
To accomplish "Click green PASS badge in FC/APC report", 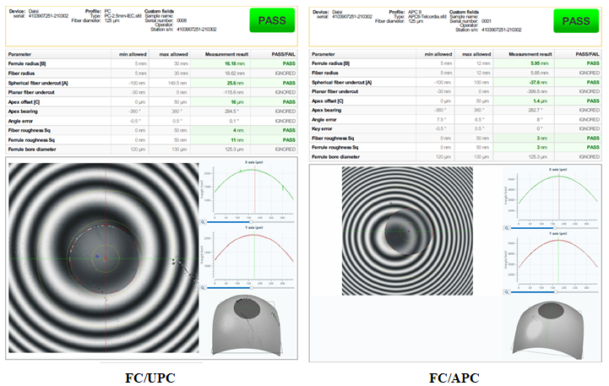I will (x=576, y=20).
